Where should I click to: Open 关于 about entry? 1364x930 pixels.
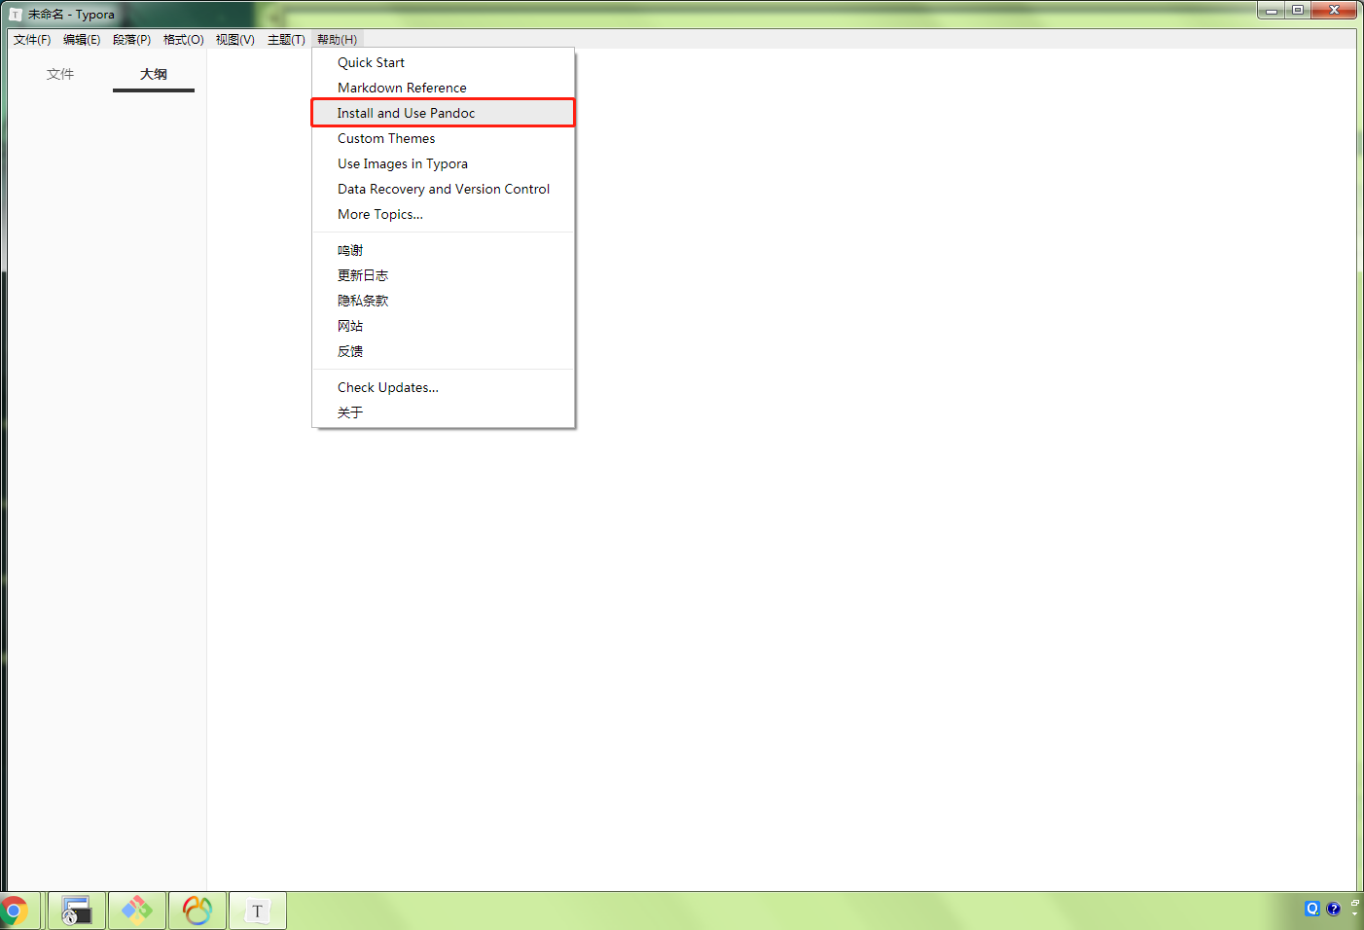[444, 412]
